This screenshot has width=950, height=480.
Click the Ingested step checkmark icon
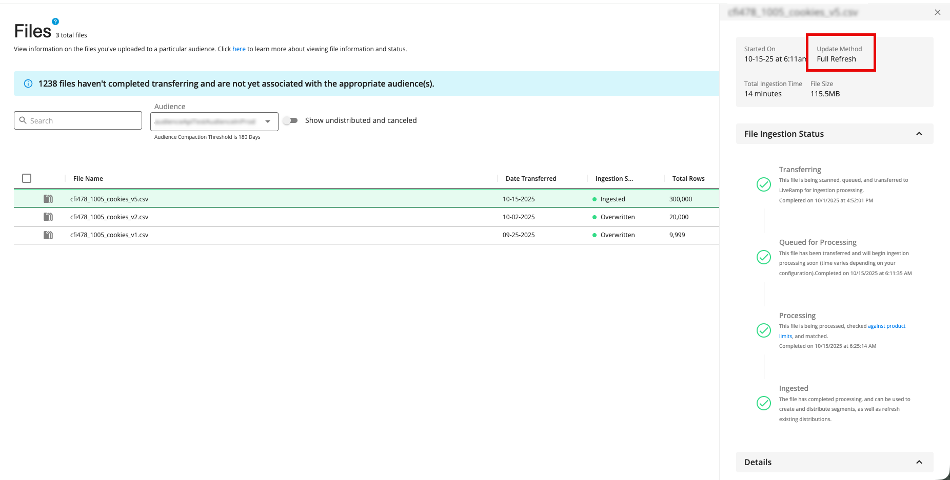764,403
